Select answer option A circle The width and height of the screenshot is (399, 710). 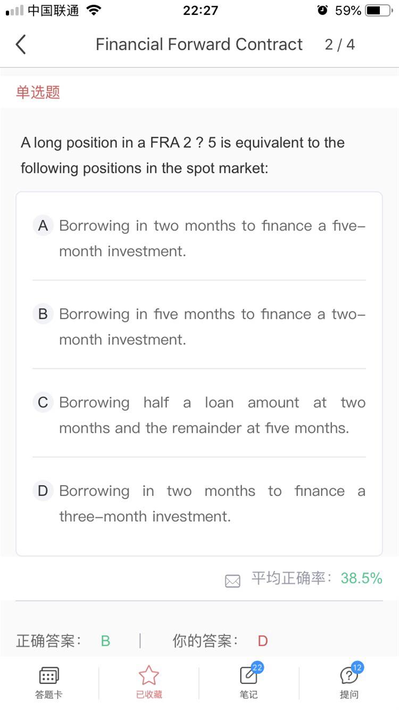point(43,226)
